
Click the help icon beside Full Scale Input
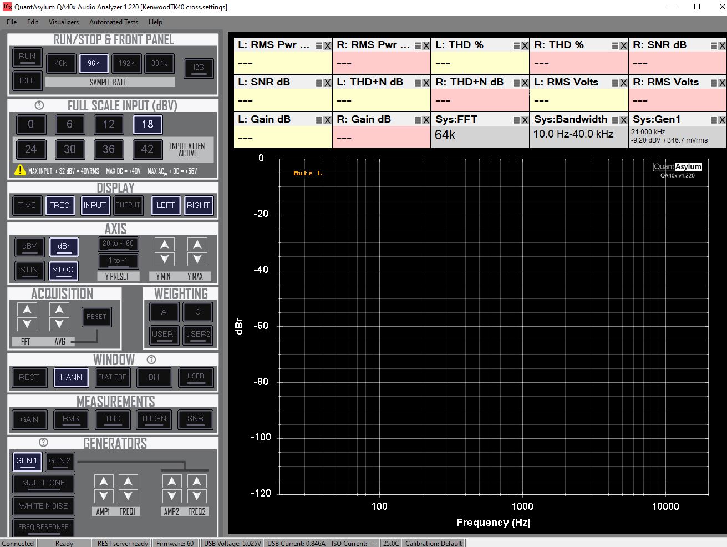point(39,105)
